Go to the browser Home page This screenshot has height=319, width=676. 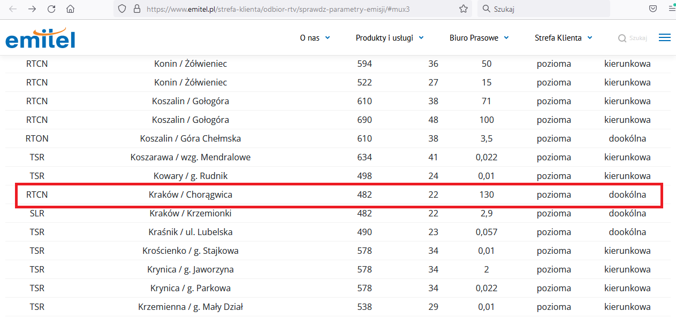(x=70, y=9)
